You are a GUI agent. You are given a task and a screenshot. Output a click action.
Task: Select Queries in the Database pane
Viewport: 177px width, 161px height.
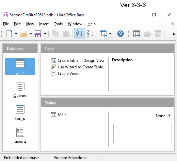click(20, 90)
